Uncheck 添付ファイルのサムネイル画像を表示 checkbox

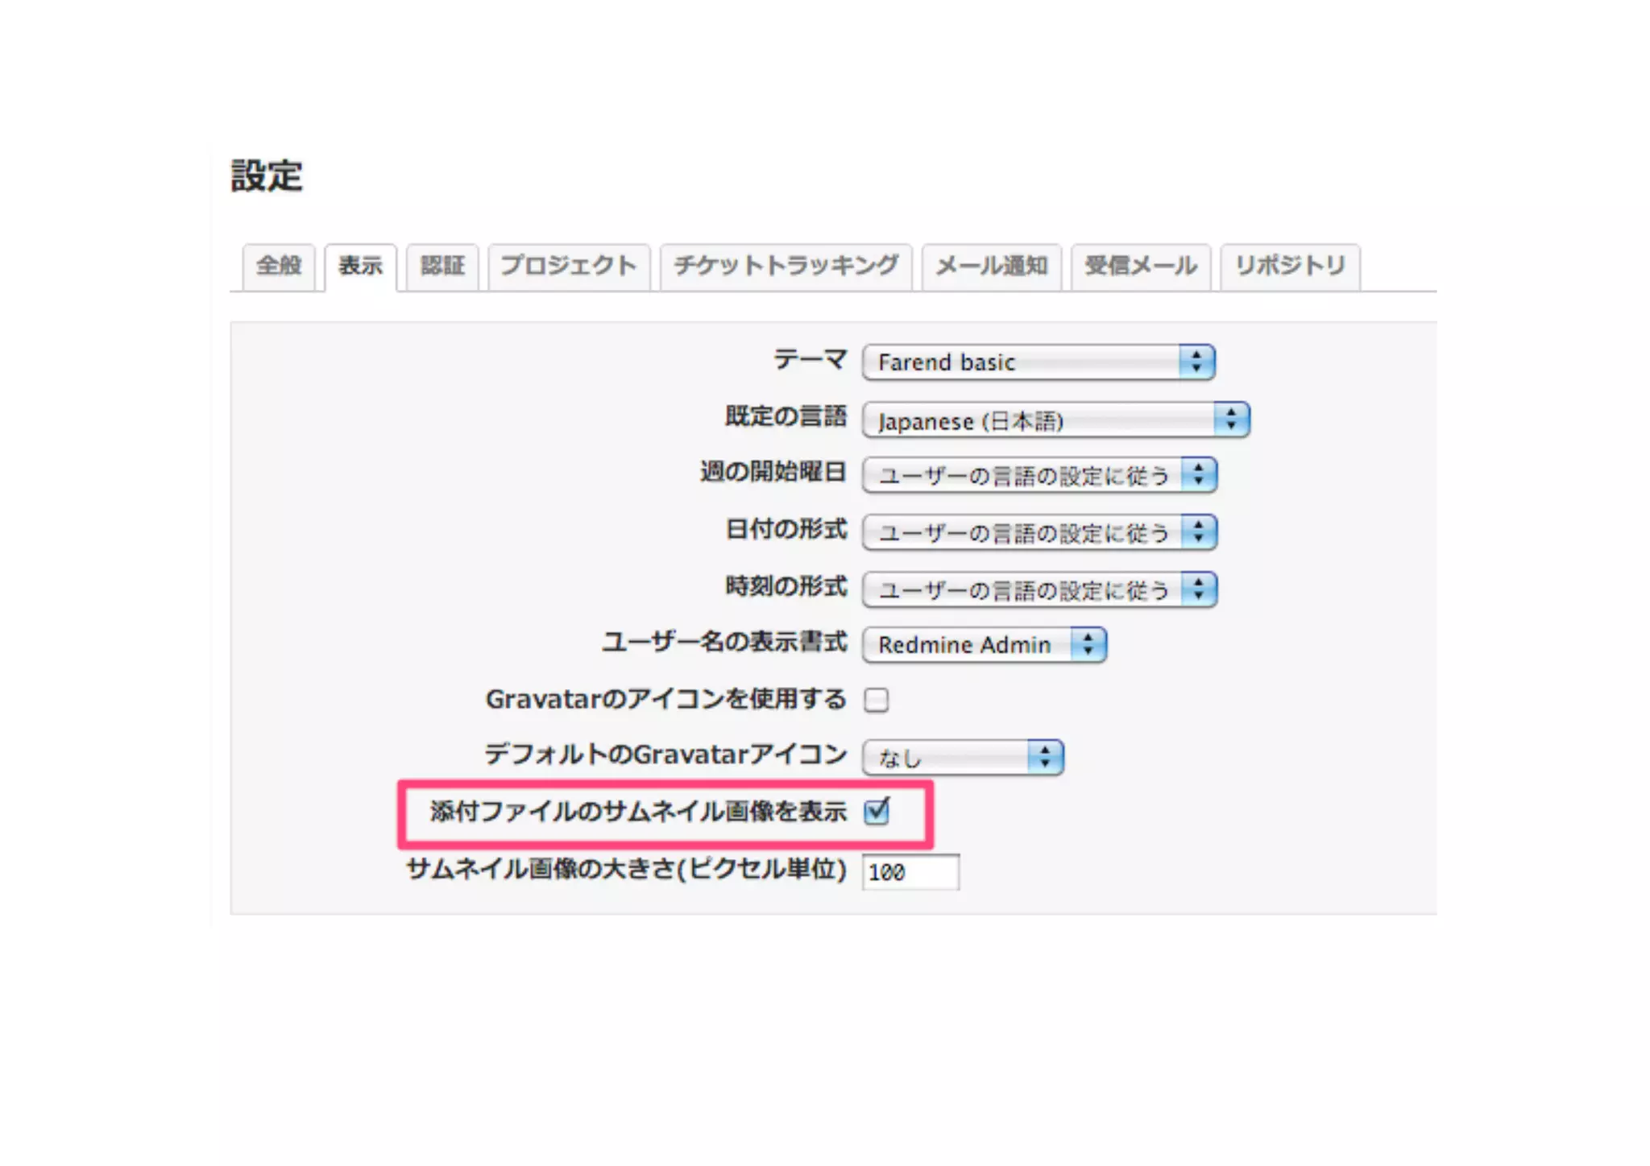tap(876, 812)
